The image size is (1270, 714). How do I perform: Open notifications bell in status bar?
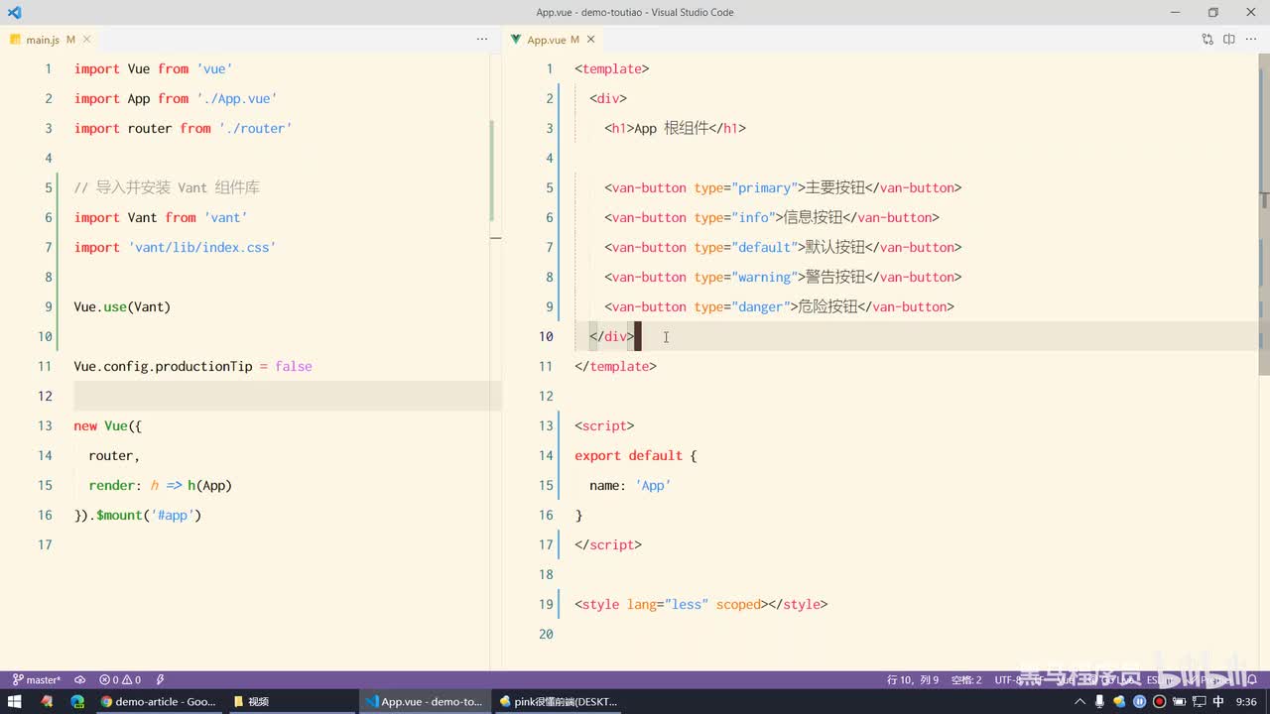click(x=1252, y=680)
